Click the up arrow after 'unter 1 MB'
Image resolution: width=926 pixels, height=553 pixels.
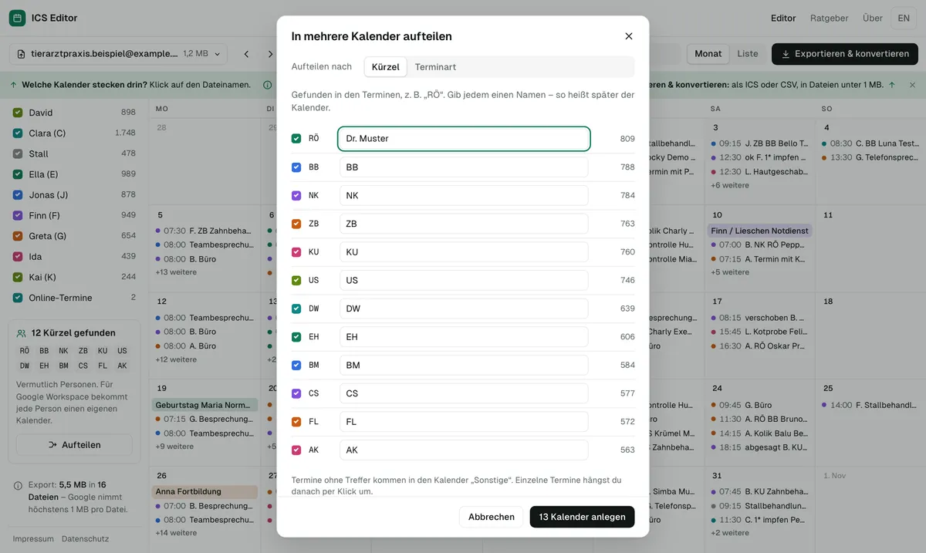click(891, 85)
